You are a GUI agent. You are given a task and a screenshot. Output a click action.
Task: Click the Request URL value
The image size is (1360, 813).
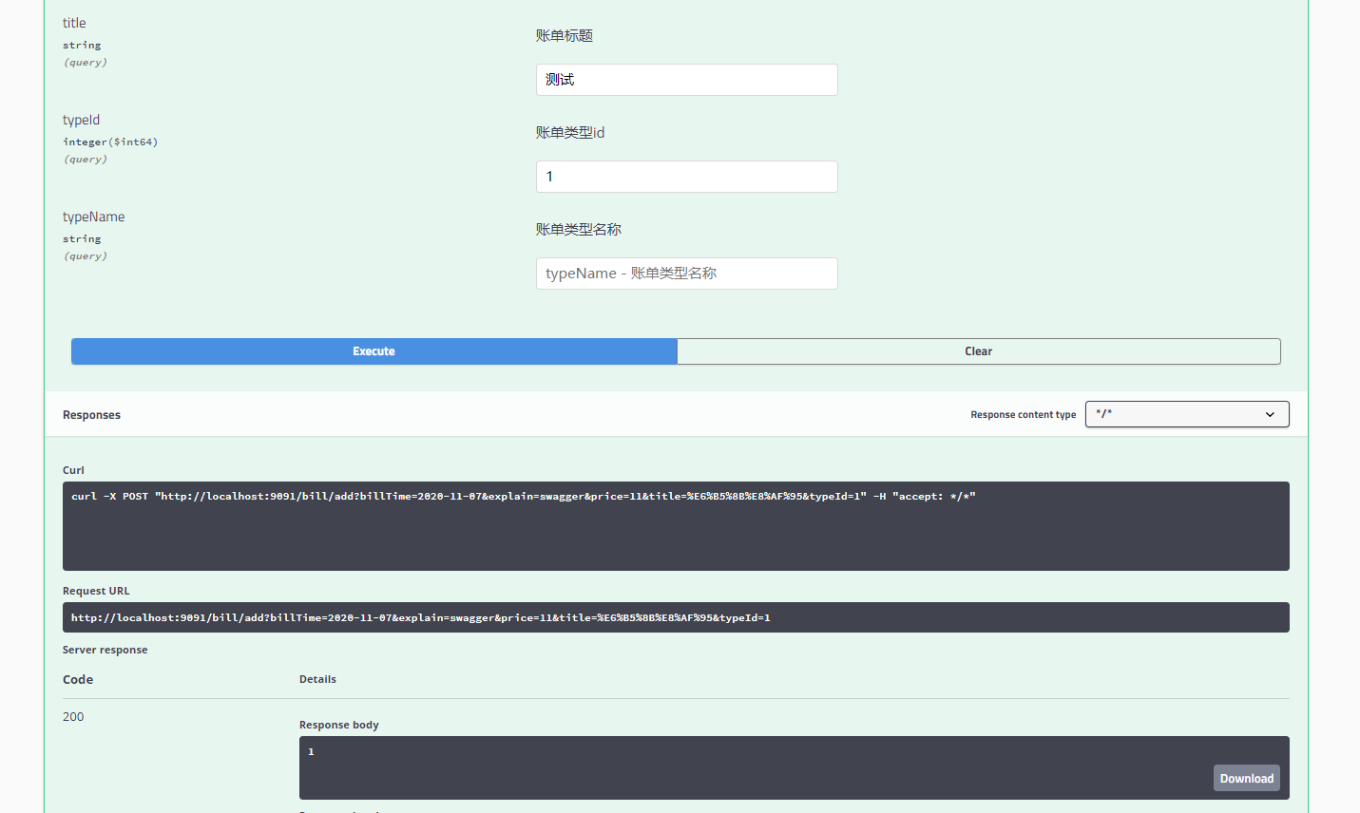420,617
